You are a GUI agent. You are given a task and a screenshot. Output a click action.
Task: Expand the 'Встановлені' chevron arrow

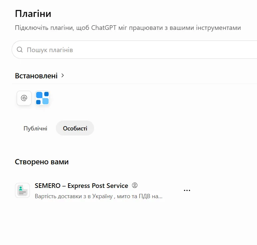coord(63,75)
